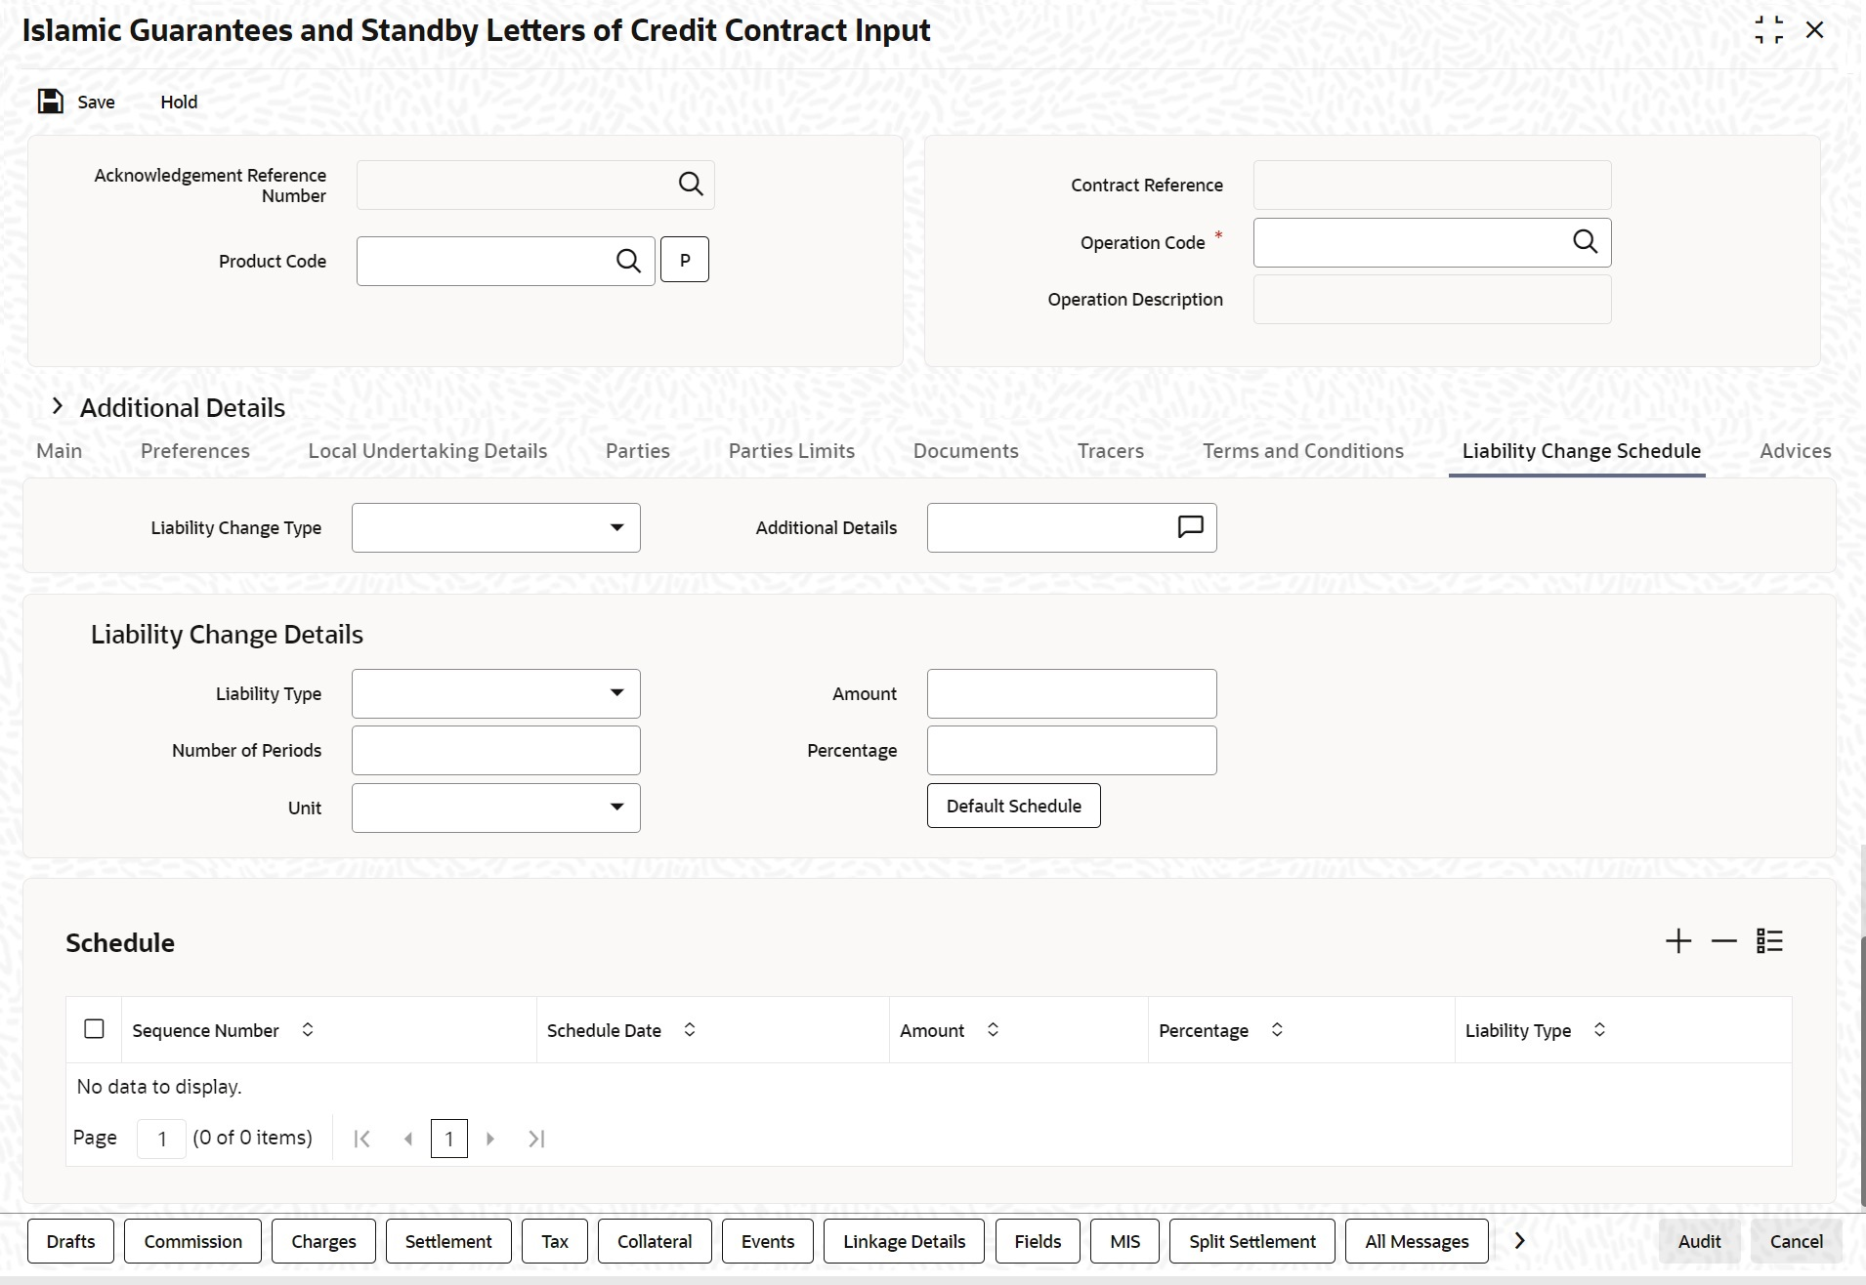Expand the Additional Details section

coord(58,406)
